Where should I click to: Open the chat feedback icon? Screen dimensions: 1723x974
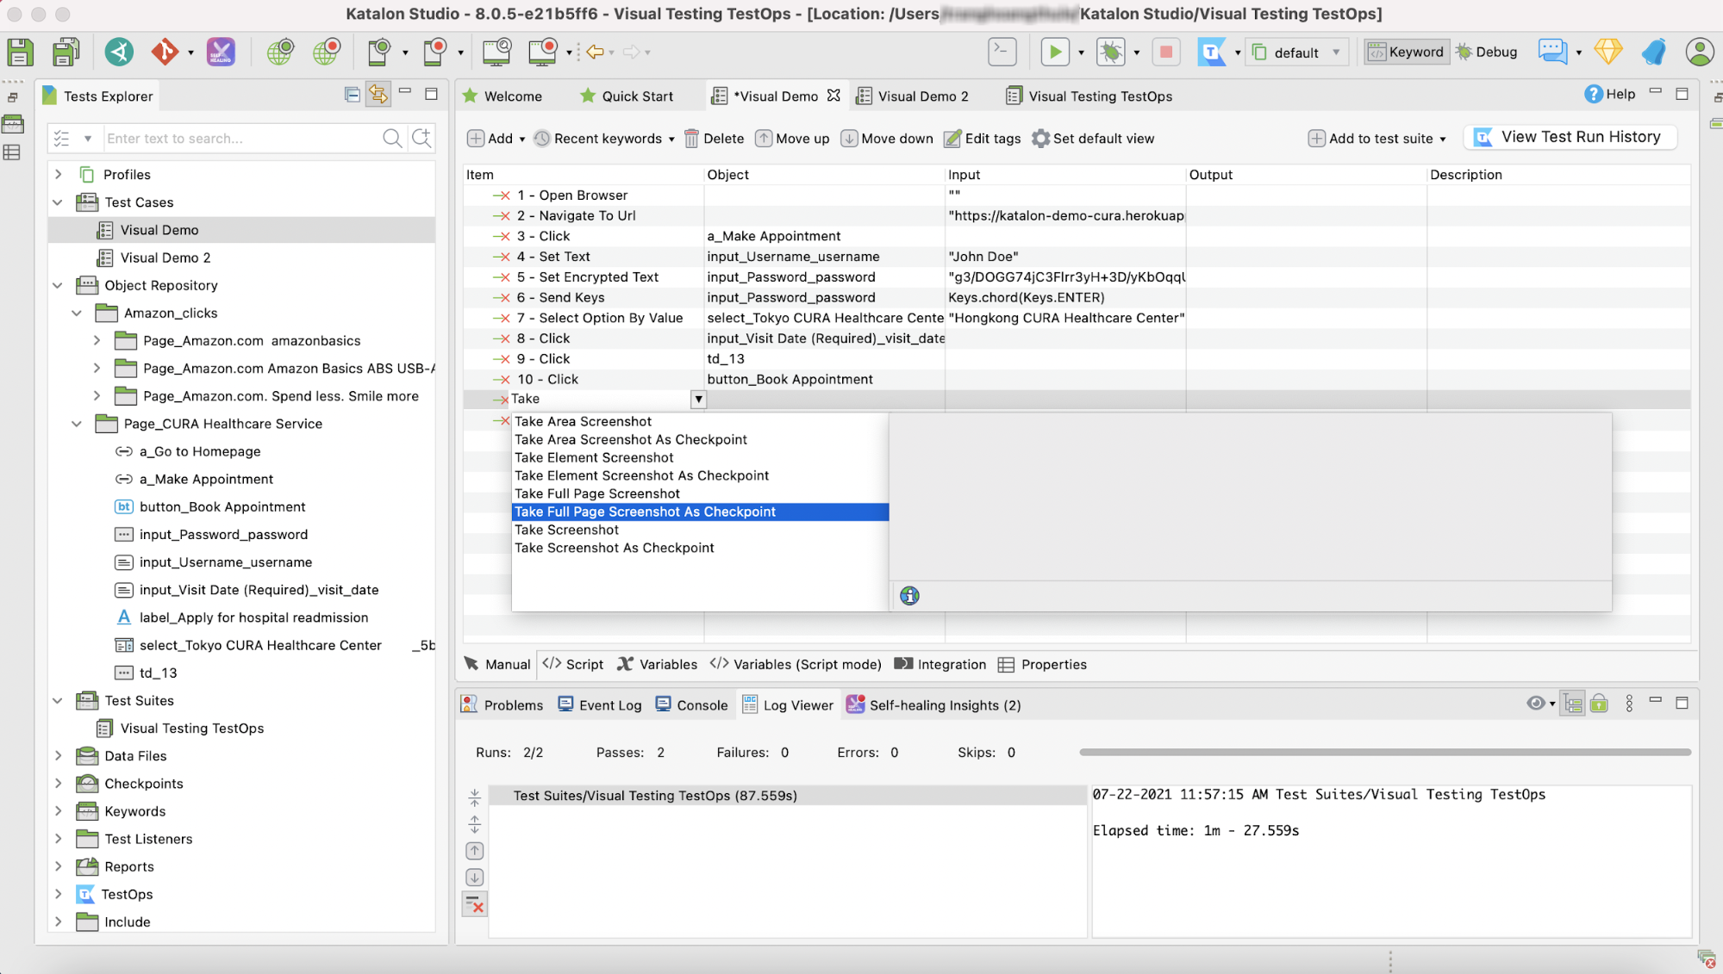tap(1552, 52)
